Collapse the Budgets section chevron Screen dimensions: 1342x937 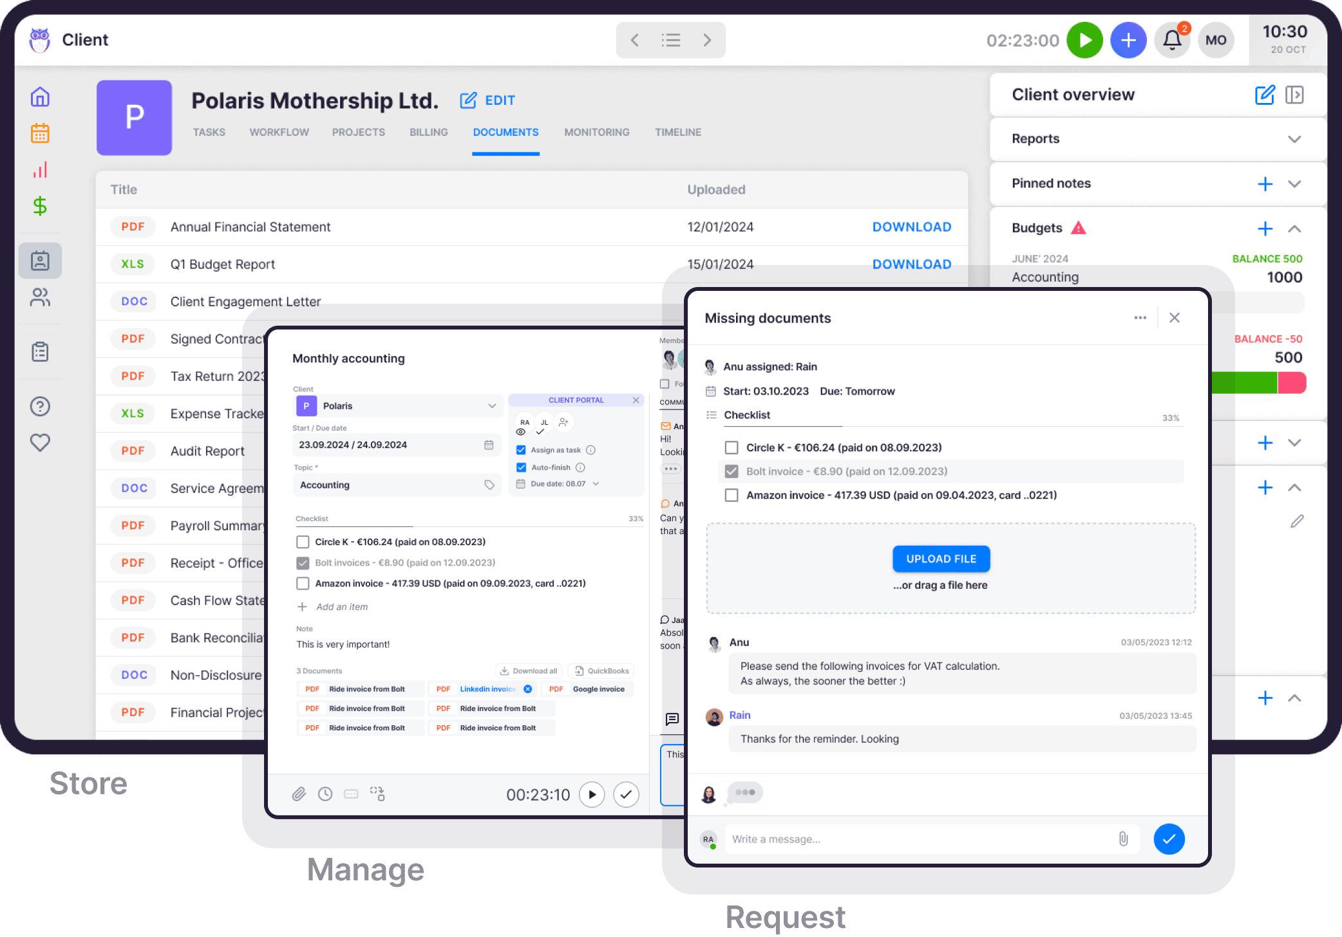1294,228
